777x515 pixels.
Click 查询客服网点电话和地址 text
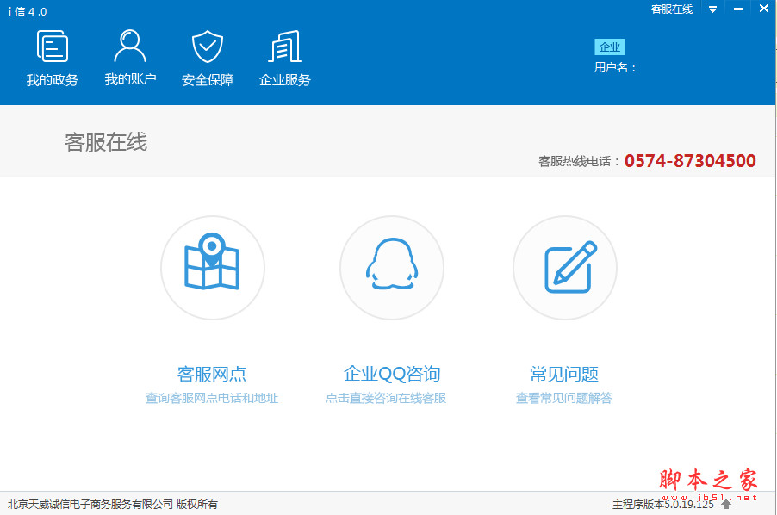[x=212, y=398]
